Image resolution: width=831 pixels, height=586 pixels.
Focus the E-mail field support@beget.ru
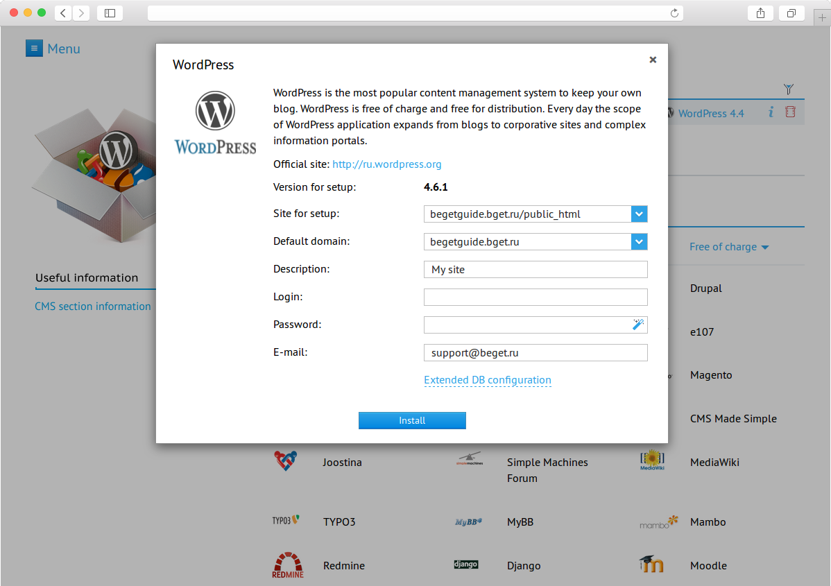click(536, 352)
